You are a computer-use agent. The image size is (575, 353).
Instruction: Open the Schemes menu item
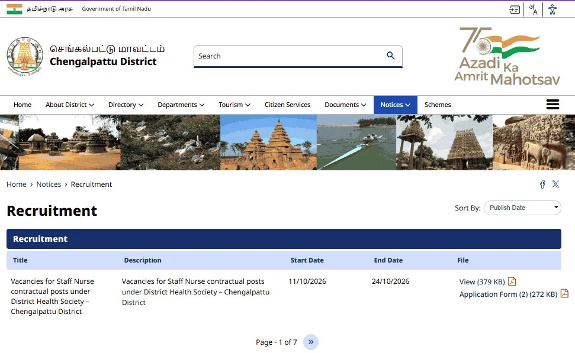coord(438,105)
